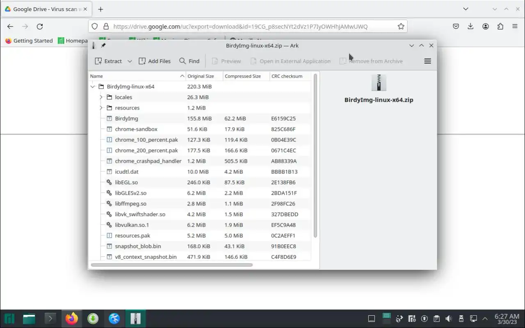This screenshot has width=525, height=328.
Task: Click the libGLESv2.so file icon
Action: point(109,193)
